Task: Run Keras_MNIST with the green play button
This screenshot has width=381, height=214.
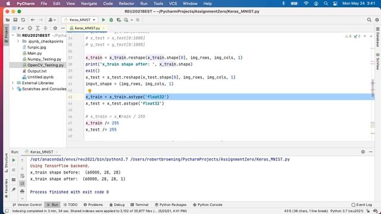Action: (104, 20)
